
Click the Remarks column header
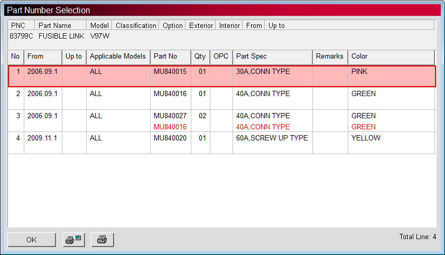[x=330, y=56]
